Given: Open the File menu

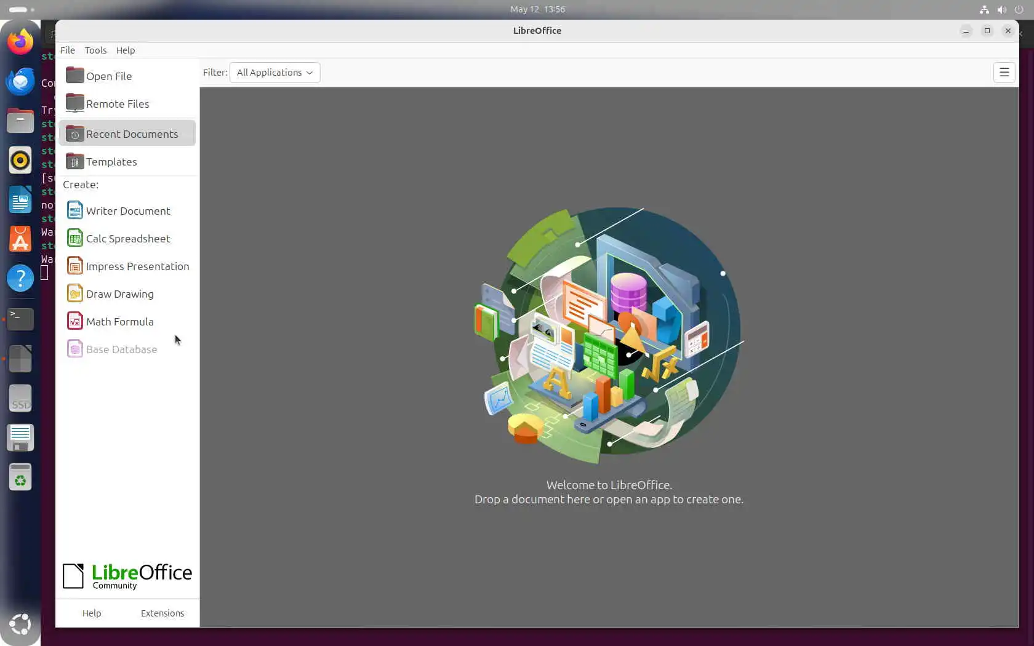Looking at the screenshot, I should tap(68, 50).
